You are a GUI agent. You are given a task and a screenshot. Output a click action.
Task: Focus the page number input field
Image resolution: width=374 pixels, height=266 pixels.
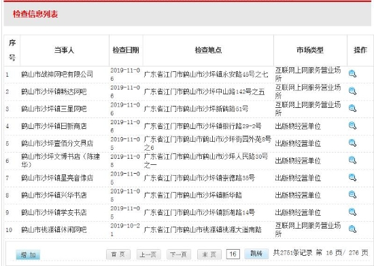[x=233, y=254]
